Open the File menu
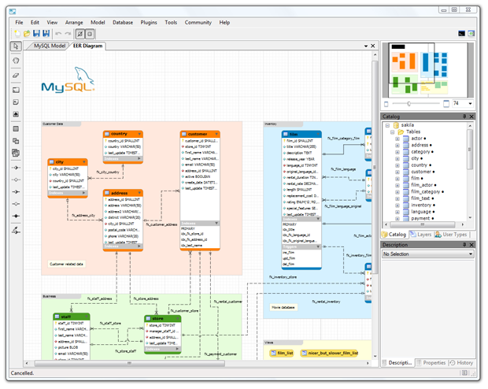 [19, 22]
